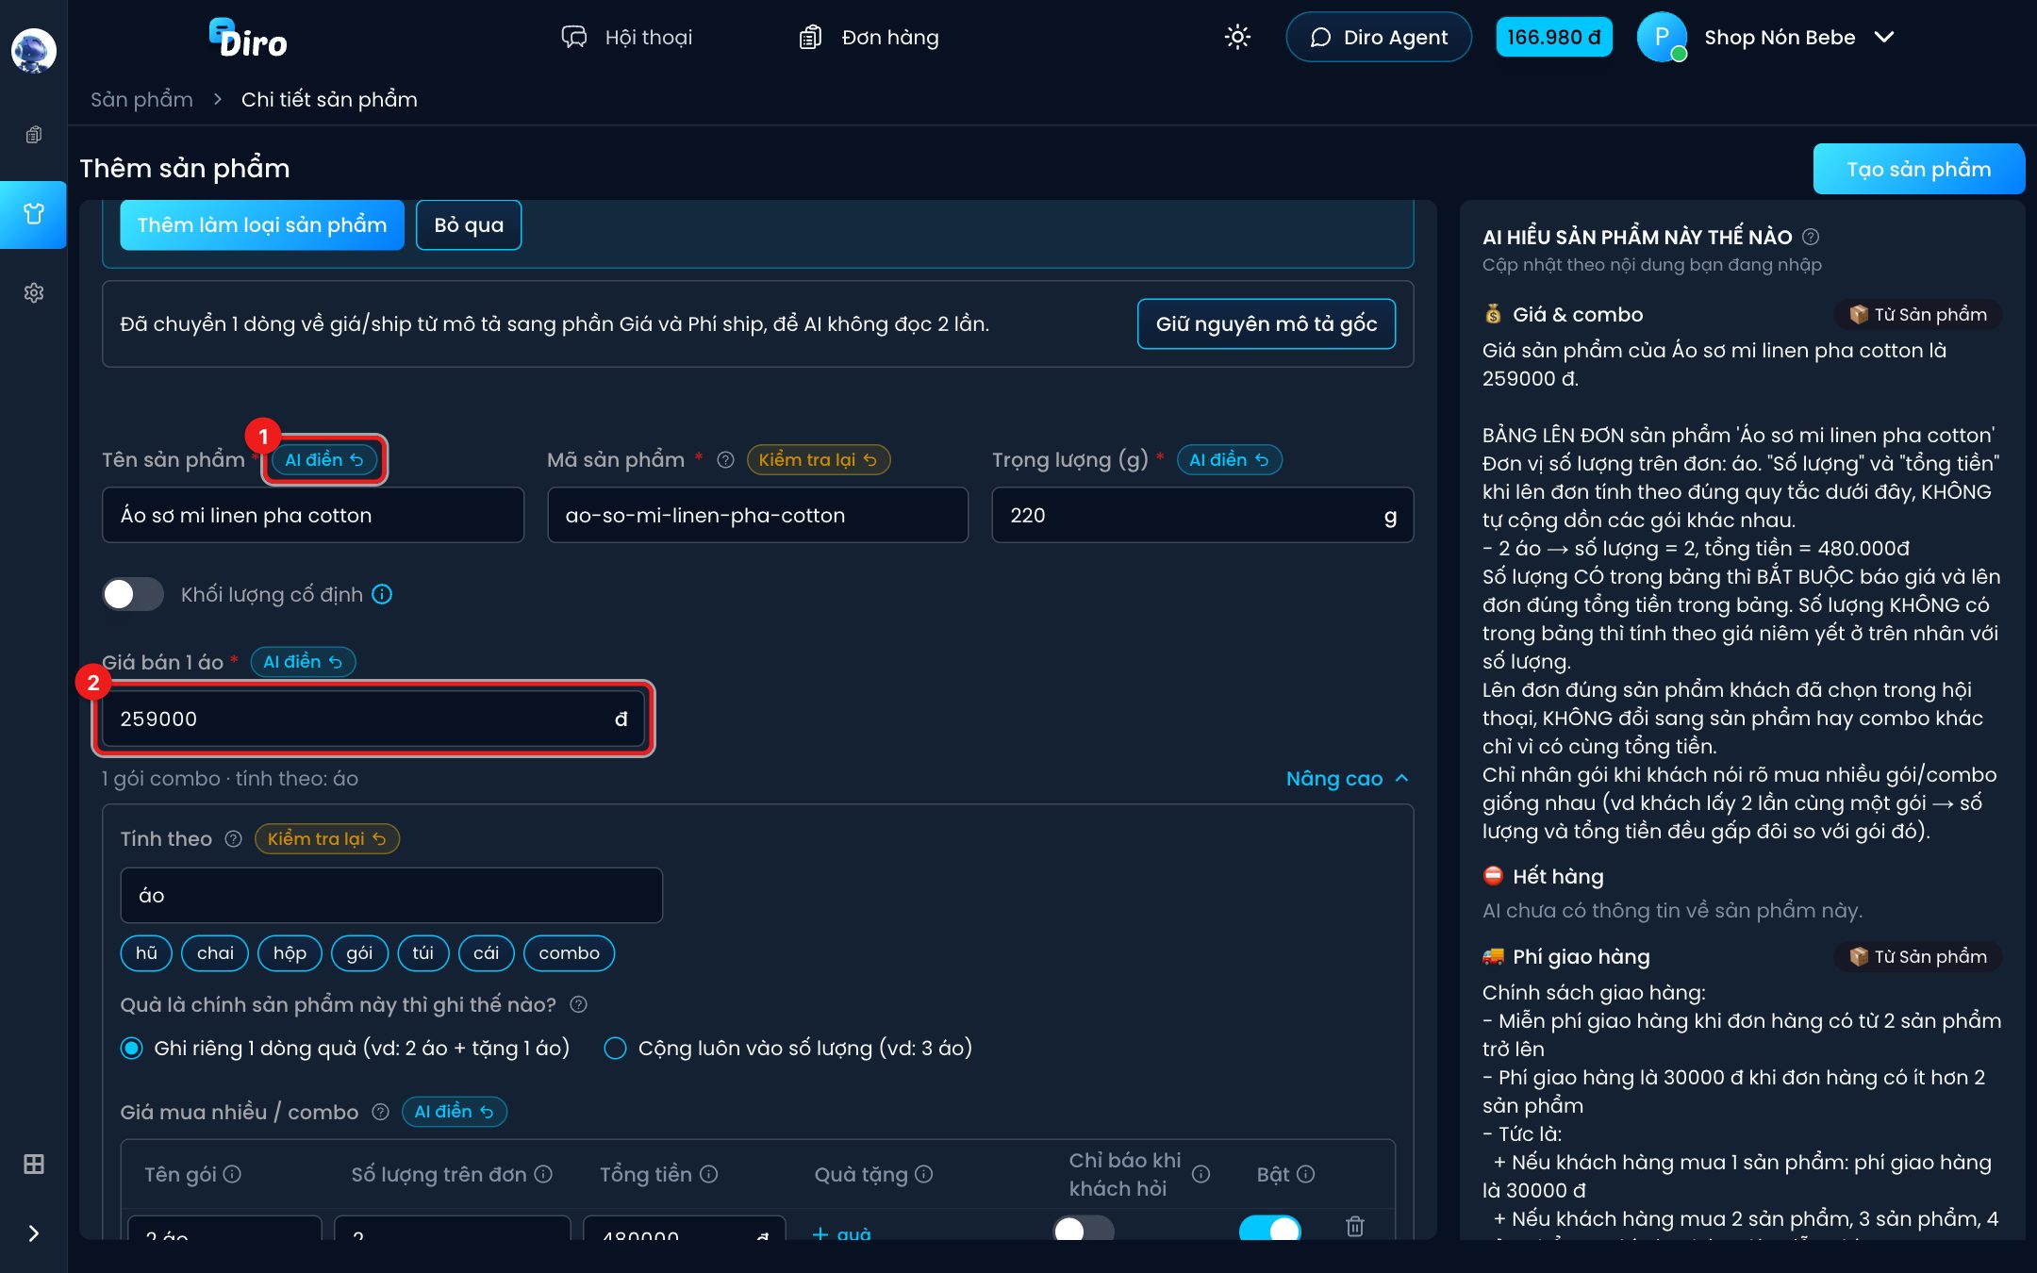Click help icon next to Mã sản phẩm

725,460
